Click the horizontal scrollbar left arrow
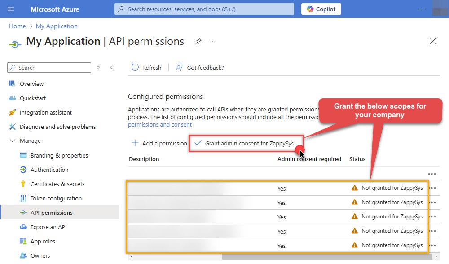The height and width of the screenshot is (264, 449). tap(132, 256)
